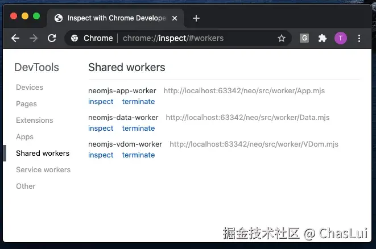Open the Extensions puzzle piece menu
This screenshot has width=376, height=249.
322,38
